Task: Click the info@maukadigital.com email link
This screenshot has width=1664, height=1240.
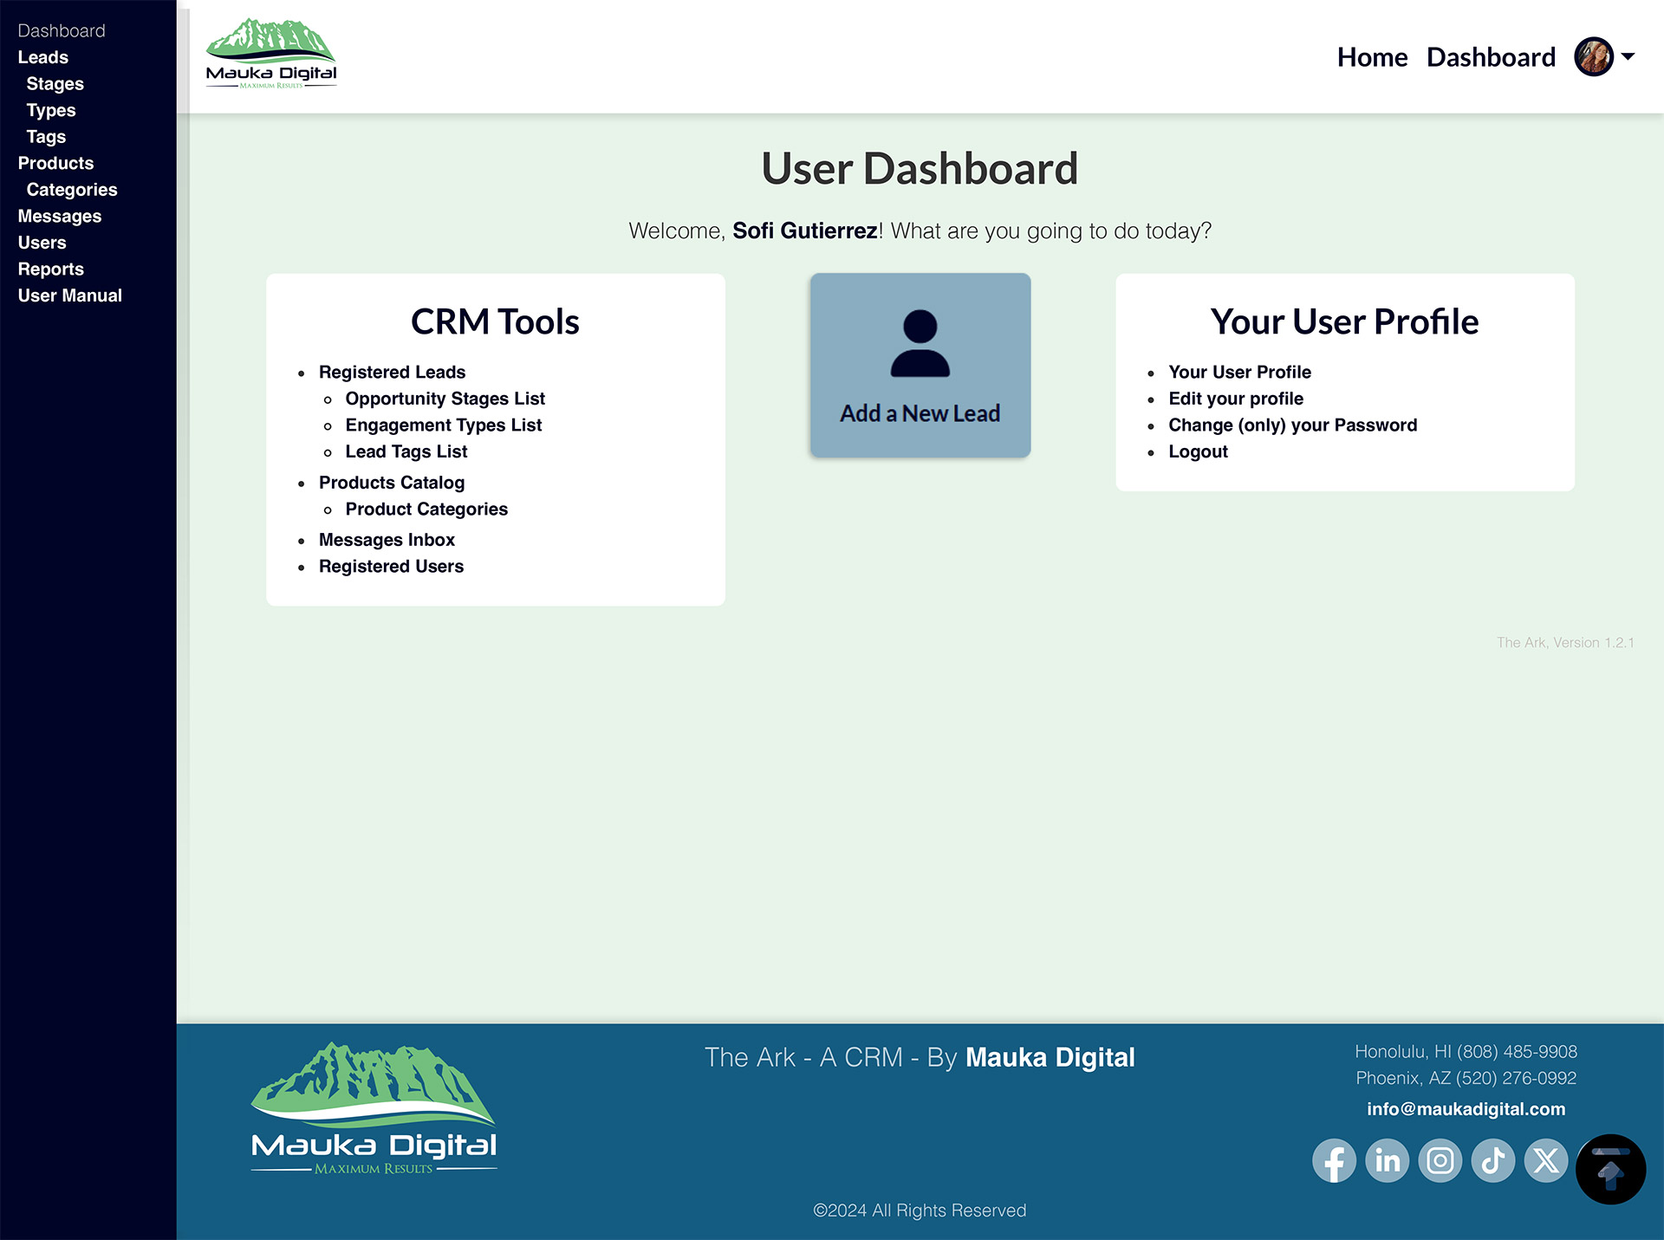Action: (1466, 1109)
